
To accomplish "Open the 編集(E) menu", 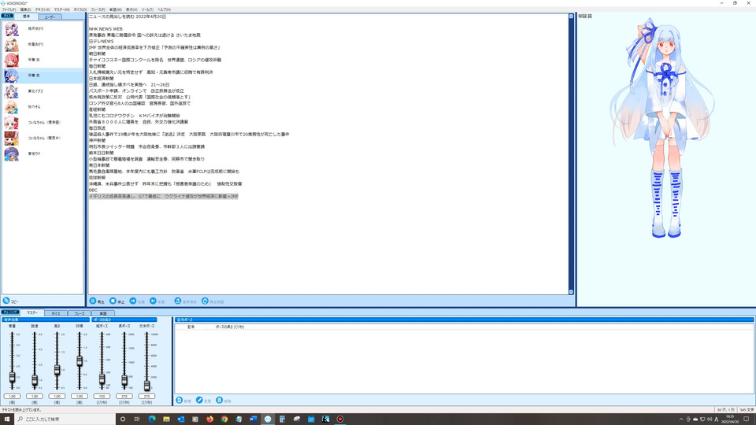I will tap(25, 9).
